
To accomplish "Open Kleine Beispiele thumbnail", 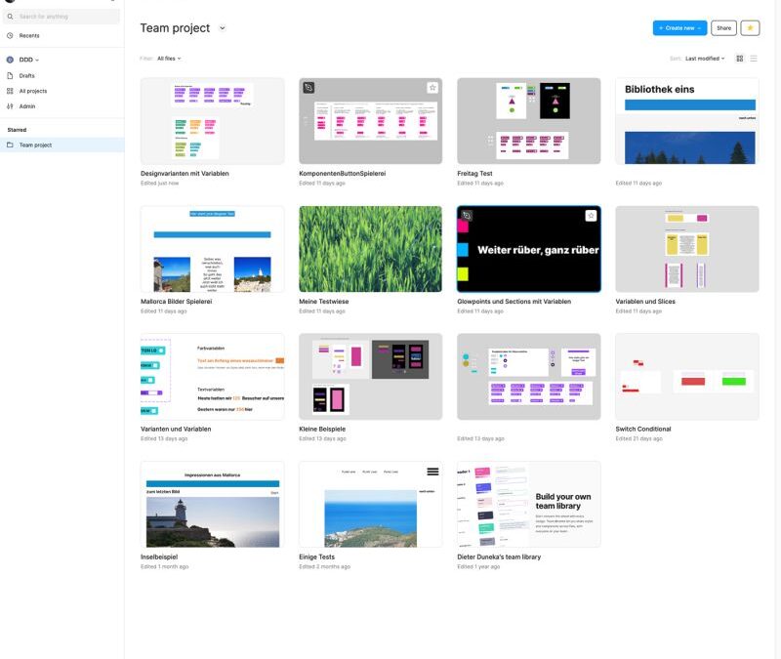I will pyautogui.click(x=370, y=377).
